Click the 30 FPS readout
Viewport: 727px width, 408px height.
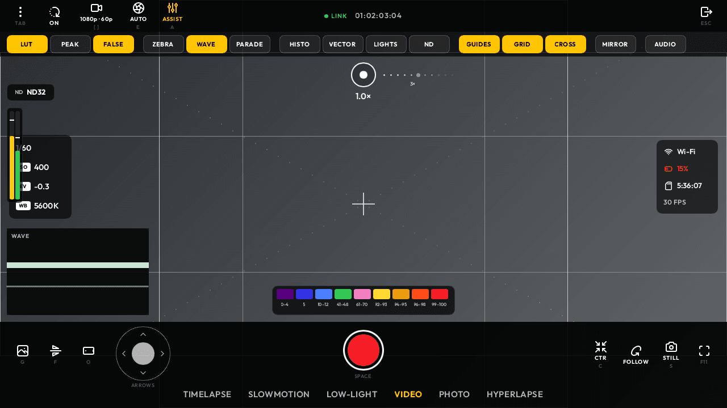(675, 202)
